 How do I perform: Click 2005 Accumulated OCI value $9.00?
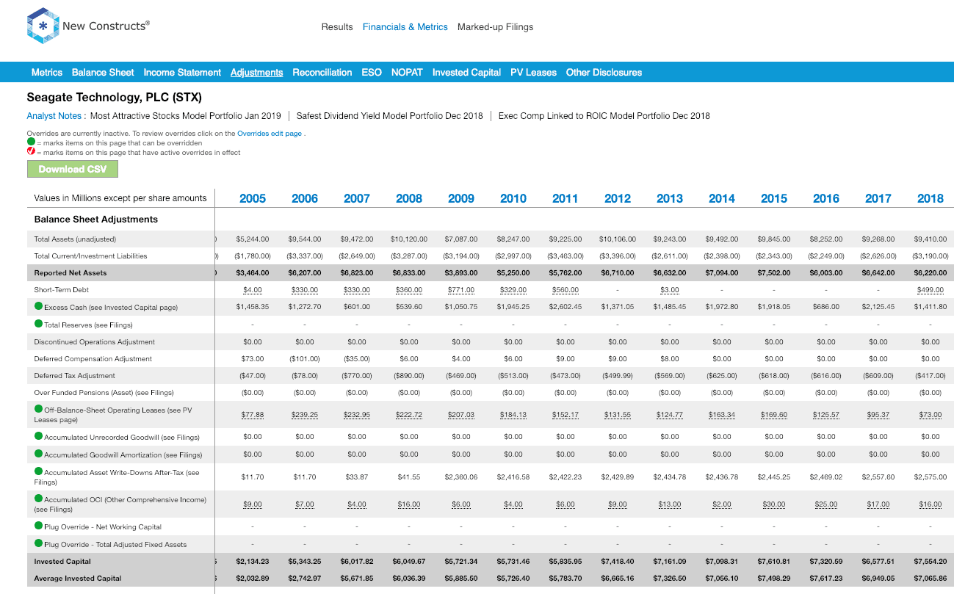pyautogui.click(x=253, y=504)
